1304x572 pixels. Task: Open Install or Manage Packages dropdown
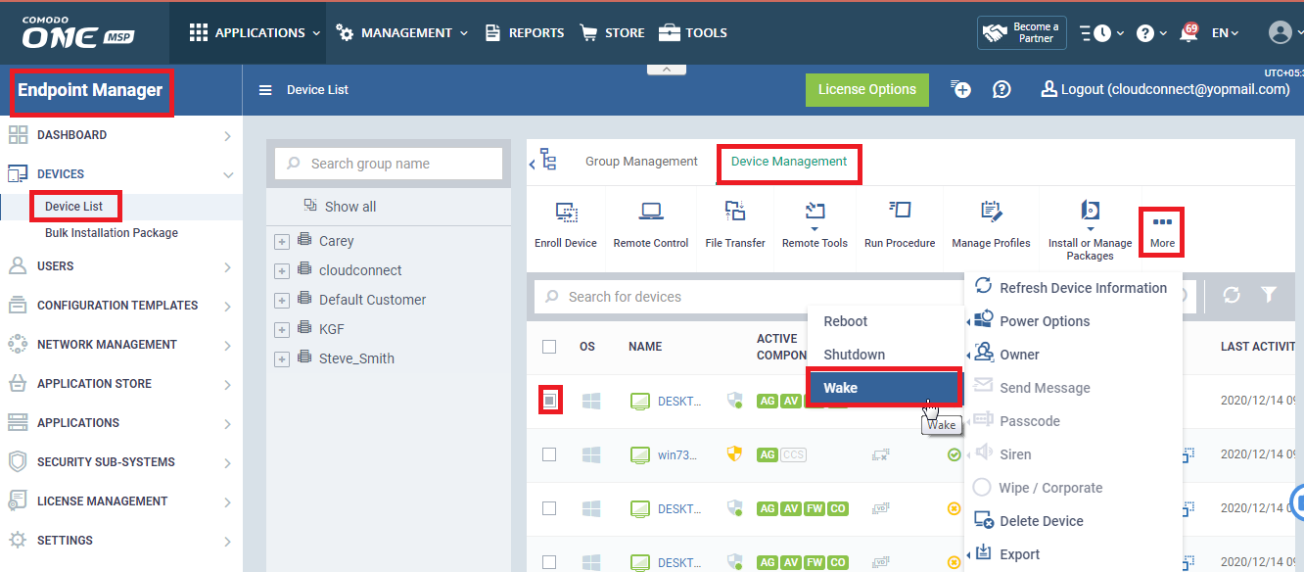[1090, 230]
